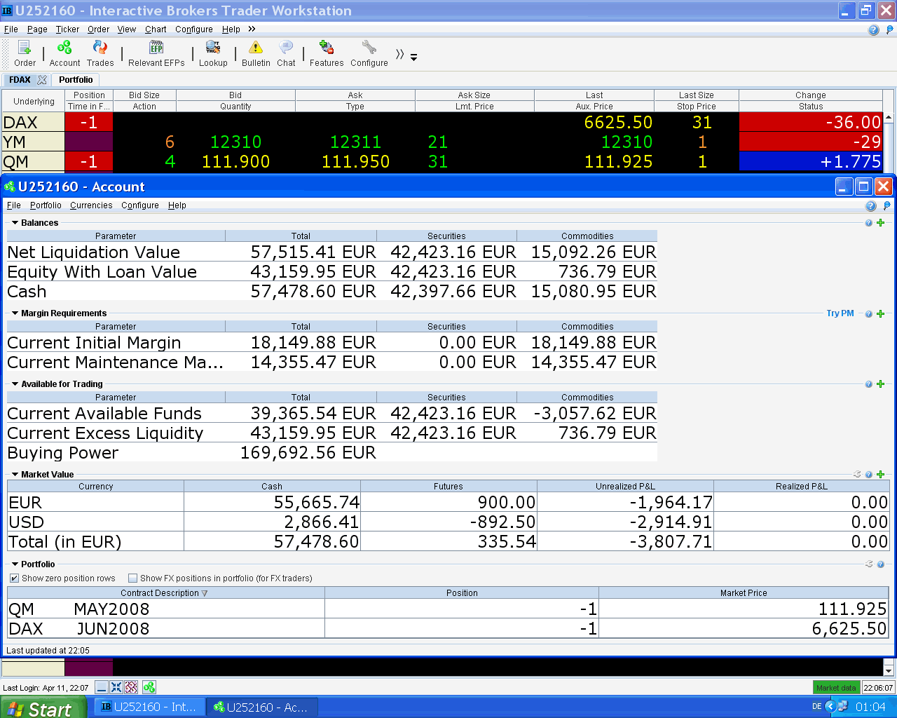Click the green account icon in status bar
The width and height of the screenshot is (897, 718).
[x=149, y=687]
